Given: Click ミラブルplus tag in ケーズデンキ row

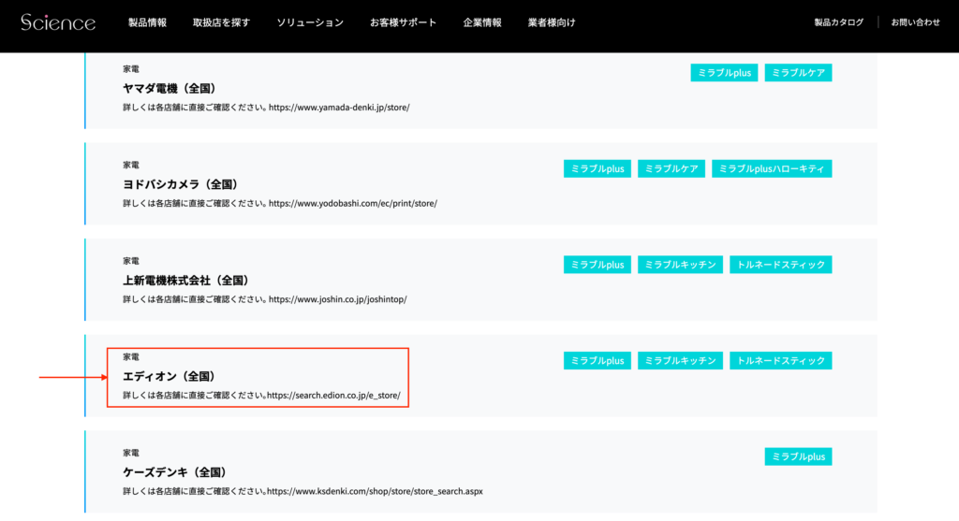Looking at the screenshot, I should click(x=798, y=456).
